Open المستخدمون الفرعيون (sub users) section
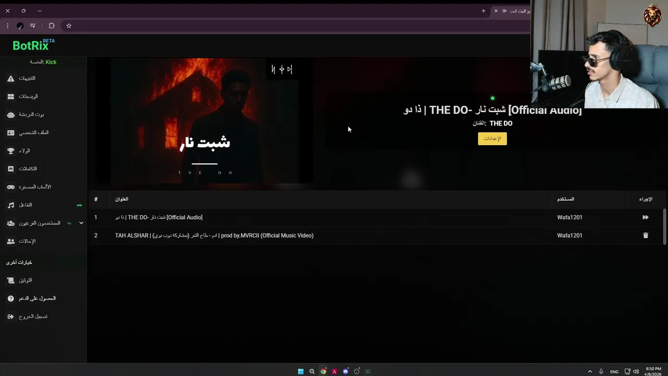Viewport: 668px width, 376px height. click(x=39, y=223)
